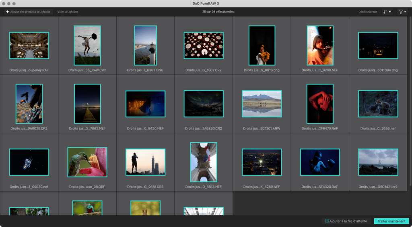The width and height of the screenshot is (412, 227).
Task: Select the lighthouse thumbnail I_0363.DNG
Action: click(x=145, y=46)
